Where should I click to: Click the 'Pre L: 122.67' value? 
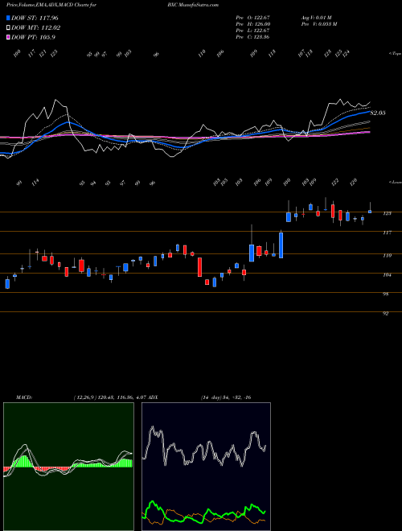pos(252,31)
